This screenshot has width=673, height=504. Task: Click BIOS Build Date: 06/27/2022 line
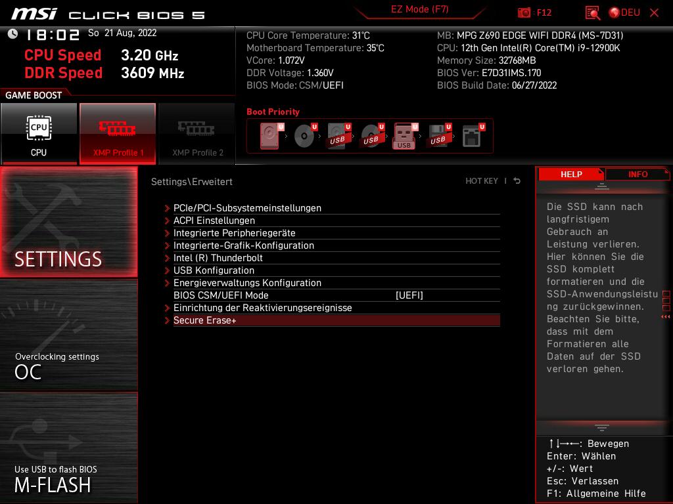[x=497, y=85]
